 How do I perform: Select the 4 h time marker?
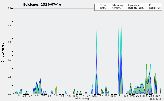coord(37,96)
